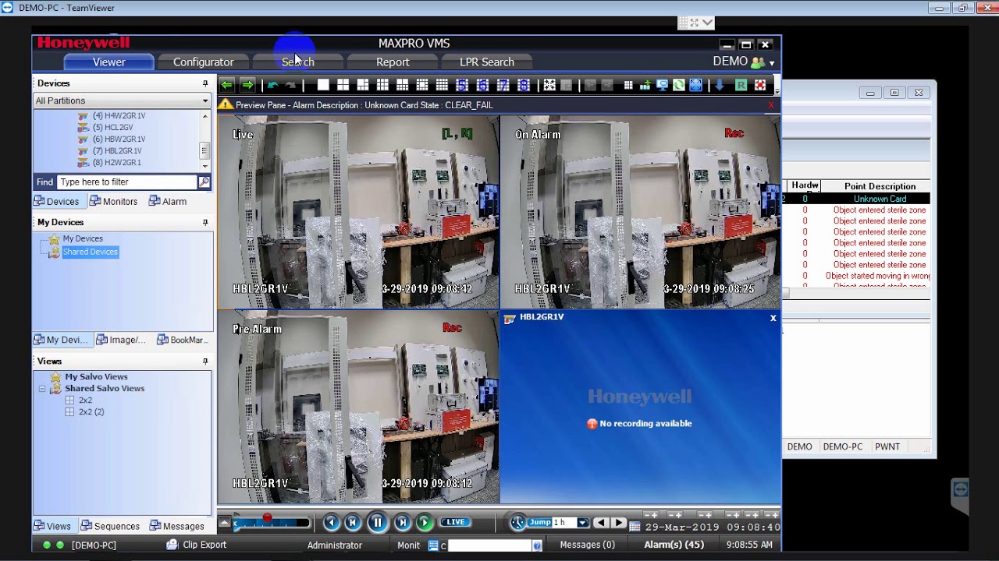999x561 pixels.
Task: Click the help icon beside command field
Action: [x=537, y=545]
